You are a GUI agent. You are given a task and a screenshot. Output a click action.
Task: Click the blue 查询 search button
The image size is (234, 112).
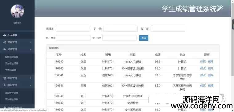(144, 38)
